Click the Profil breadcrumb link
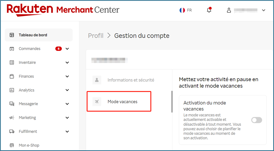This screenshot has height=151, width=274. pos(95,36)
